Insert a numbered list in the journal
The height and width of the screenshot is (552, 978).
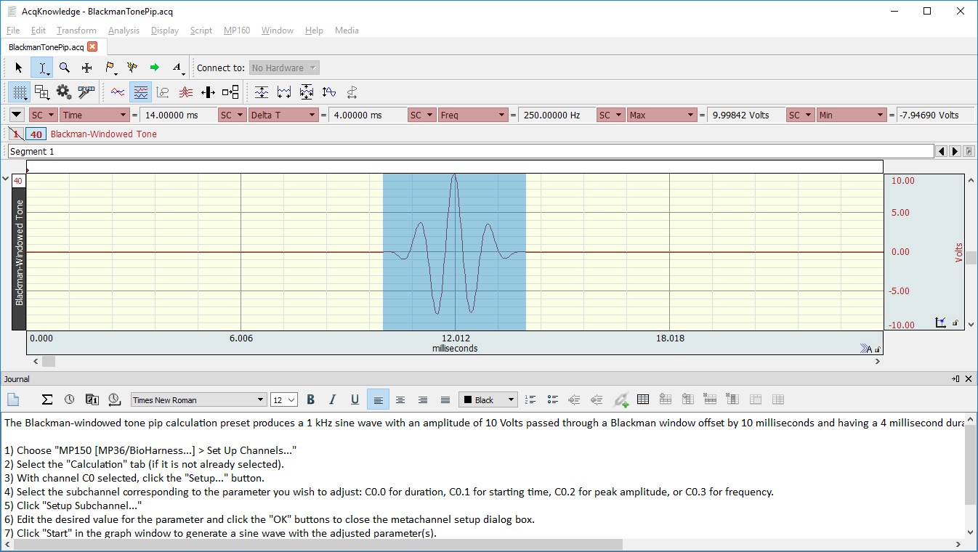530,399
